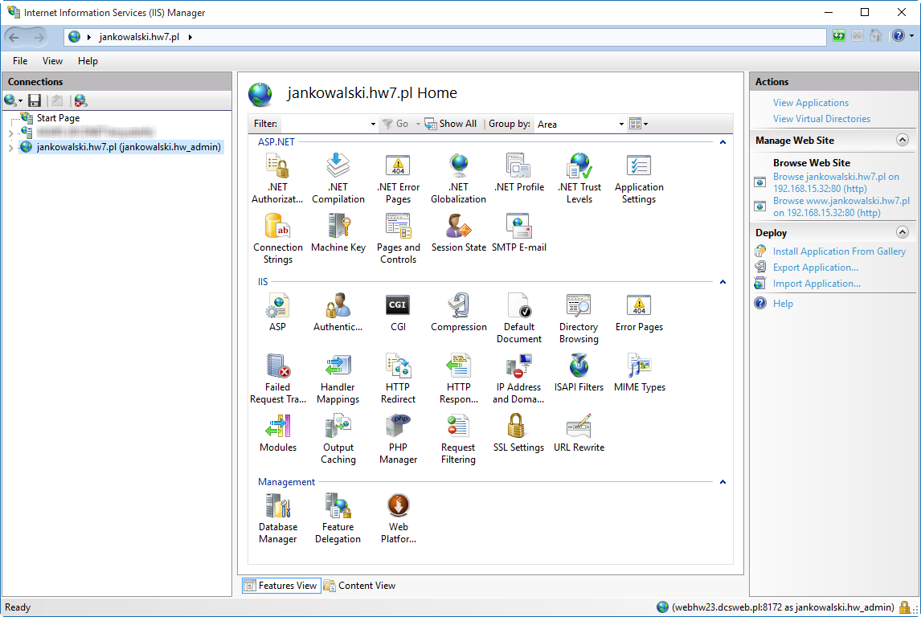
Task: Open IP Address and Domain Restrictions
Action: (518, 378)
